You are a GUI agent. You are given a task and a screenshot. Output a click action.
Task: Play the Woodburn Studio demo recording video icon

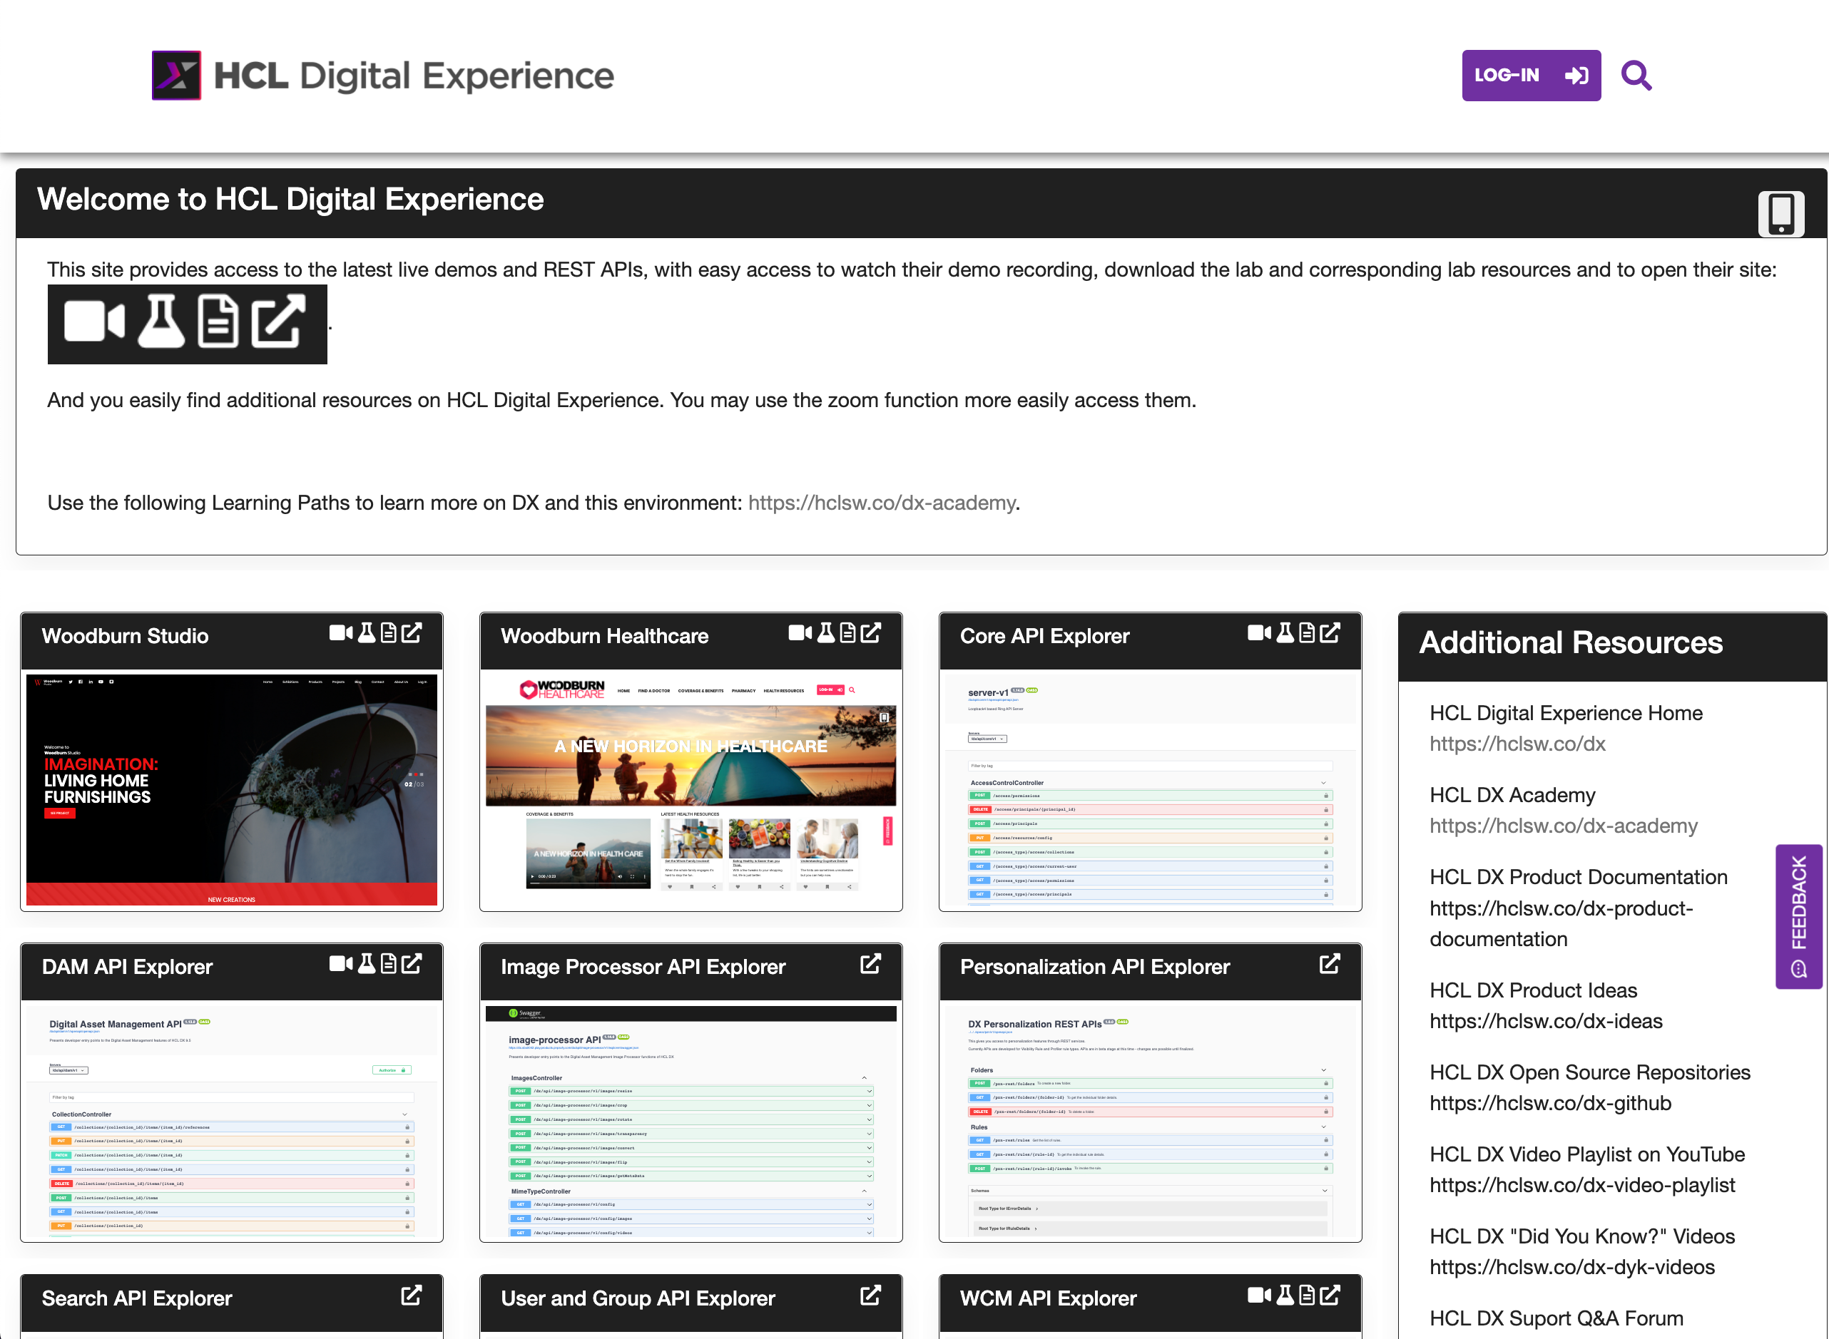[x=340, y=633]
